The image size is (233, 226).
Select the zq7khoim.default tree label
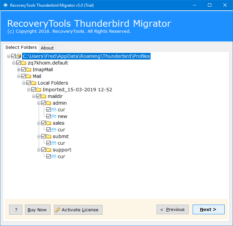48,63
